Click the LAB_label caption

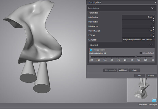point(92,40)
